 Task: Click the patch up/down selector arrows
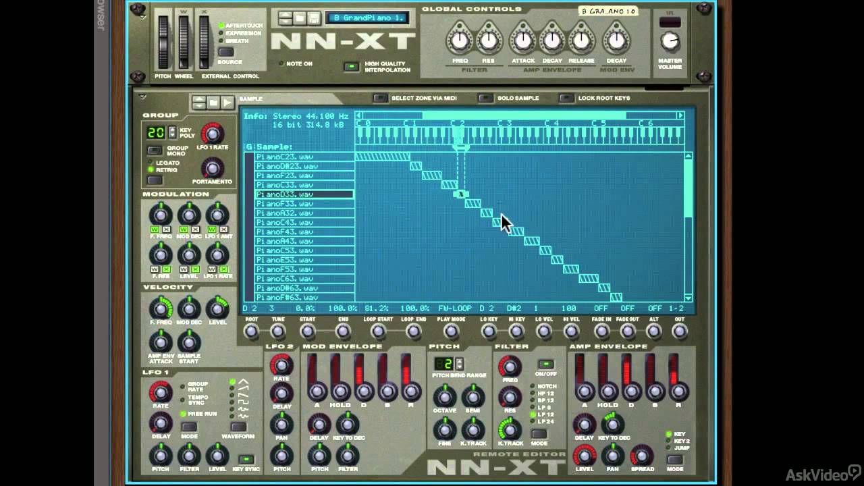click(x=286, y=18)
